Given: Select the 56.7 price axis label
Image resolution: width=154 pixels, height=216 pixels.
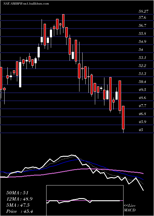Looking at the screenshot, I should click(x=142, y=26).
